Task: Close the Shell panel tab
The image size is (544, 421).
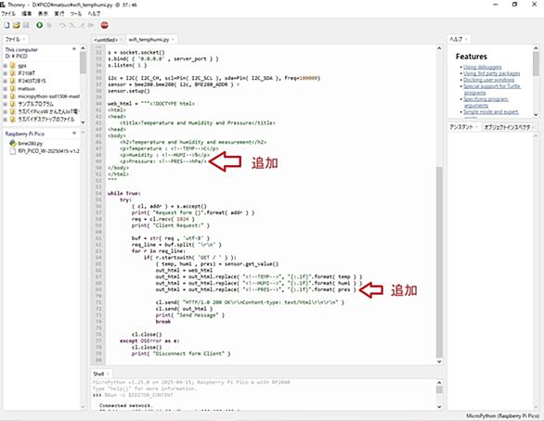Action: click(108, 374)
